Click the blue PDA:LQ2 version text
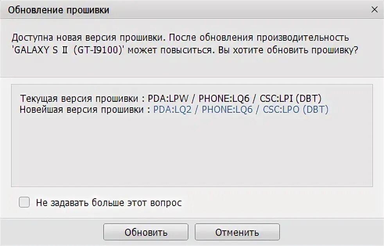This screenshot has height=246, width=384. pyautogui.click(x=172, y=109)
